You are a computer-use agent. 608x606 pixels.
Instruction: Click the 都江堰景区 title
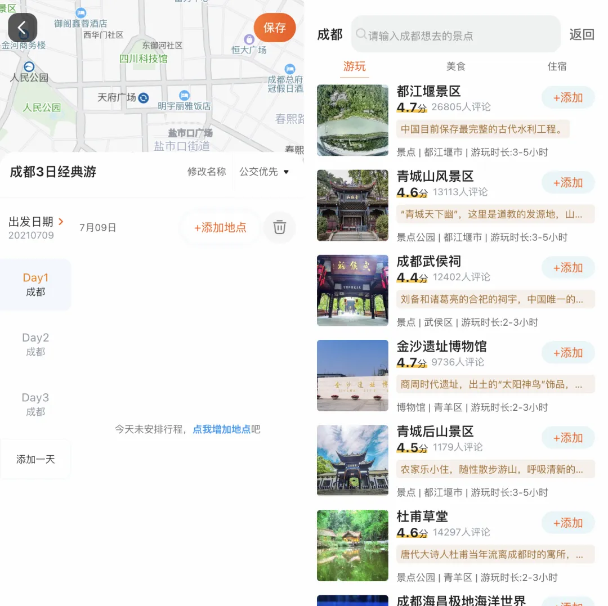[428, 92]
